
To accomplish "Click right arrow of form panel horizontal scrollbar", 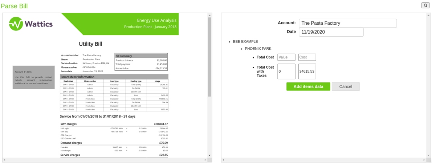I will coord(424,160).
